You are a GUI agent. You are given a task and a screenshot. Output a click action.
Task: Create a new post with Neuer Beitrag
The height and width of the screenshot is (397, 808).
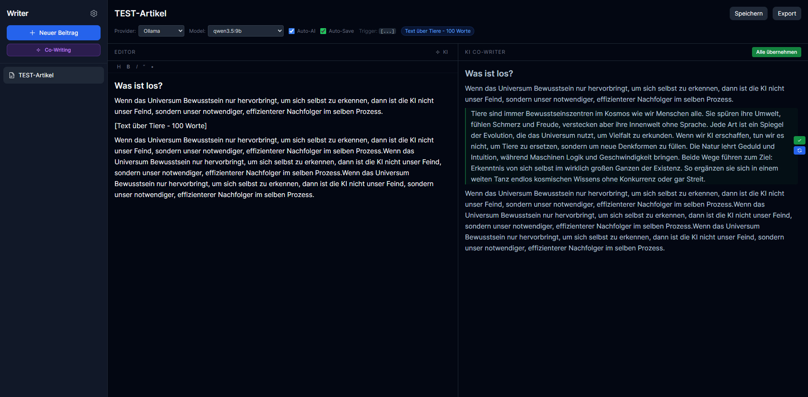[x=53, y=33]
